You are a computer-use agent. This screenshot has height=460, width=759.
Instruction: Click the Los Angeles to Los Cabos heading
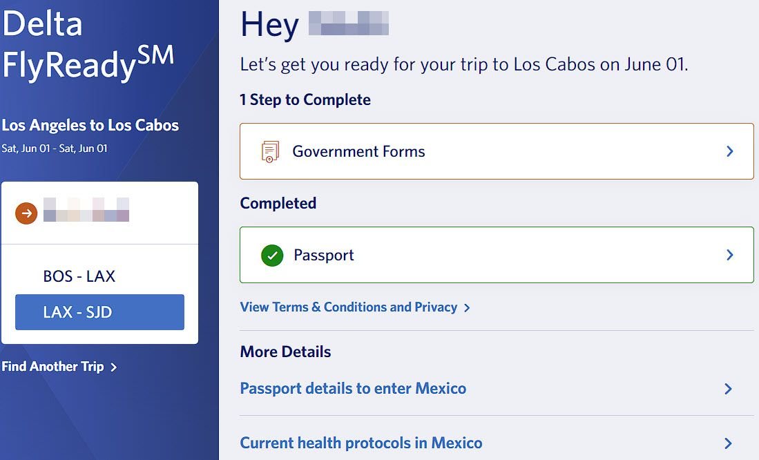click(x=90, y=126)
